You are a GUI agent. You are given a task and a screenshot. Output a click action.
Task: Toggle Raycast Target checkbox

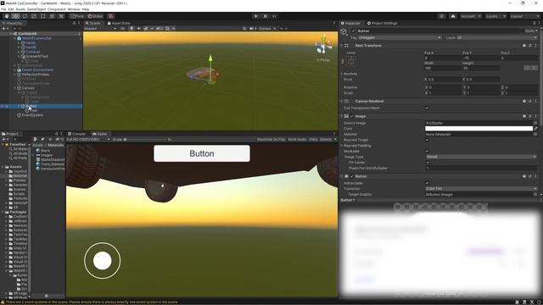[x=427, y=140]
